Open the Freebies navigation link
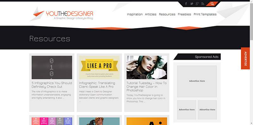Screen dimensions: 253x125 click(184, 14)
